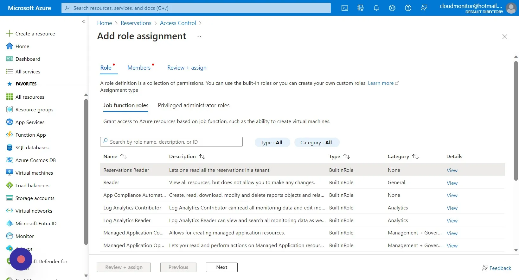Select the Managed Application Co... role row

(303, 233)
